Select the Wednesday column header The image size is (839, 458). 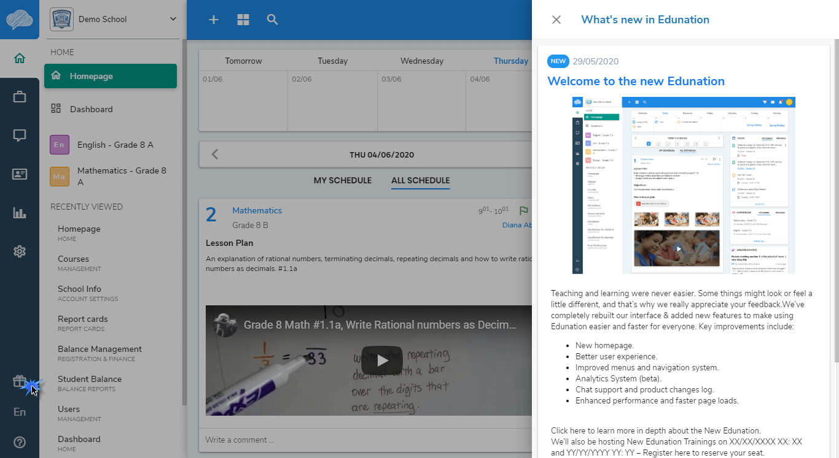tap(422, 61)
